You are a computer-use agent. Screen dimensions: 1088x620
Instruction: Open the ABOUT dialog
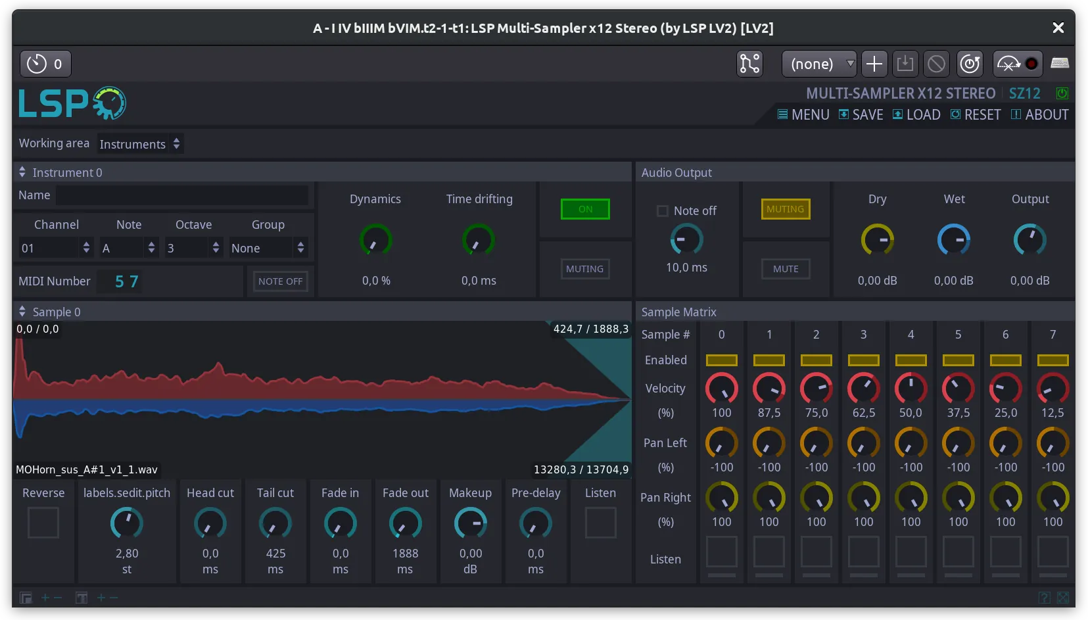[x=1039, y=114]
